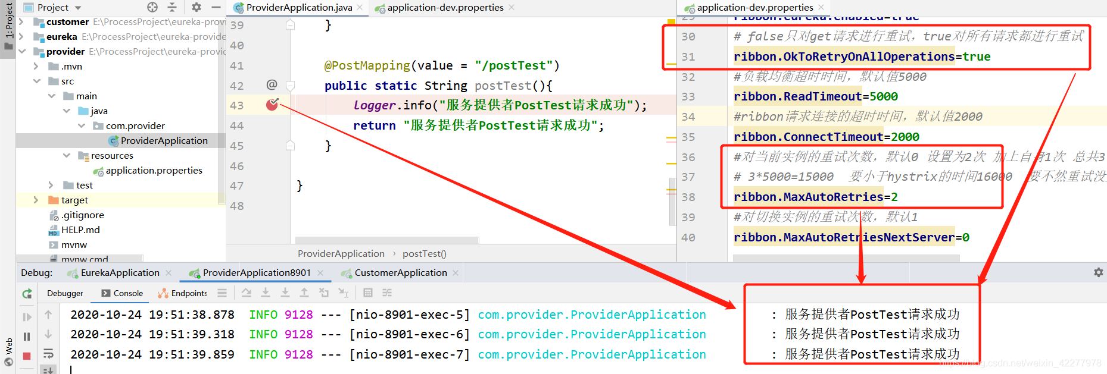Stop the running debug session
The image size is (1107, 374).
tap(27, 356)
